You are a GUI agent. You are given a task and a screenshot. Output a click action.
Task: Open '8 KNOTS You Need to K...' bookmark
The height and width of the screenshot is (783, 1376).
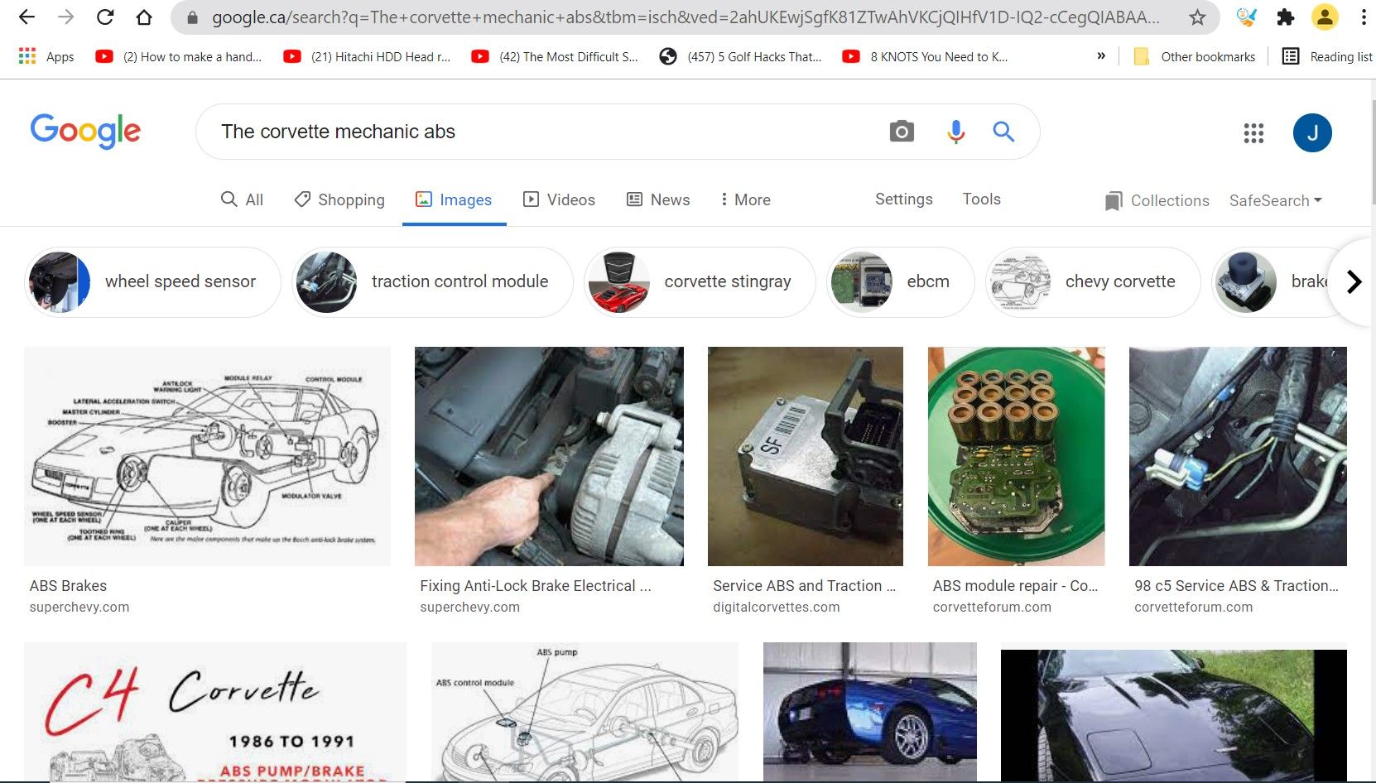point(926,56)
